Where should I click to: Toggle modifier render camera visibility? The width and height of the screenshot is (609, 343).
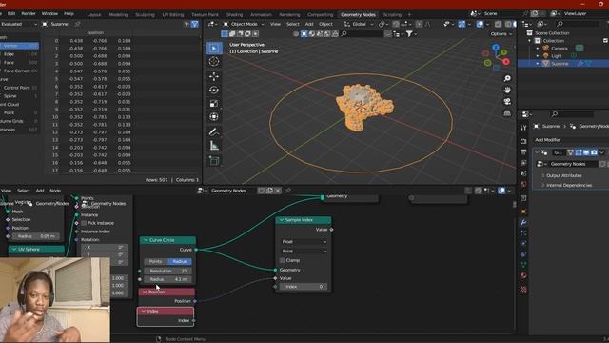click(x=594, y=152)
